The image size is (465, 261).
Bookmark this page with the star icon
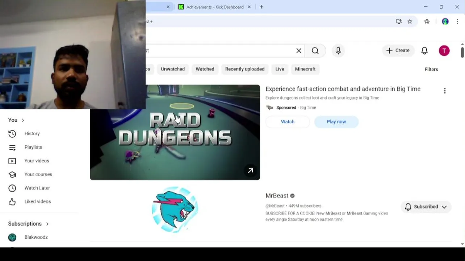(410, 21)
